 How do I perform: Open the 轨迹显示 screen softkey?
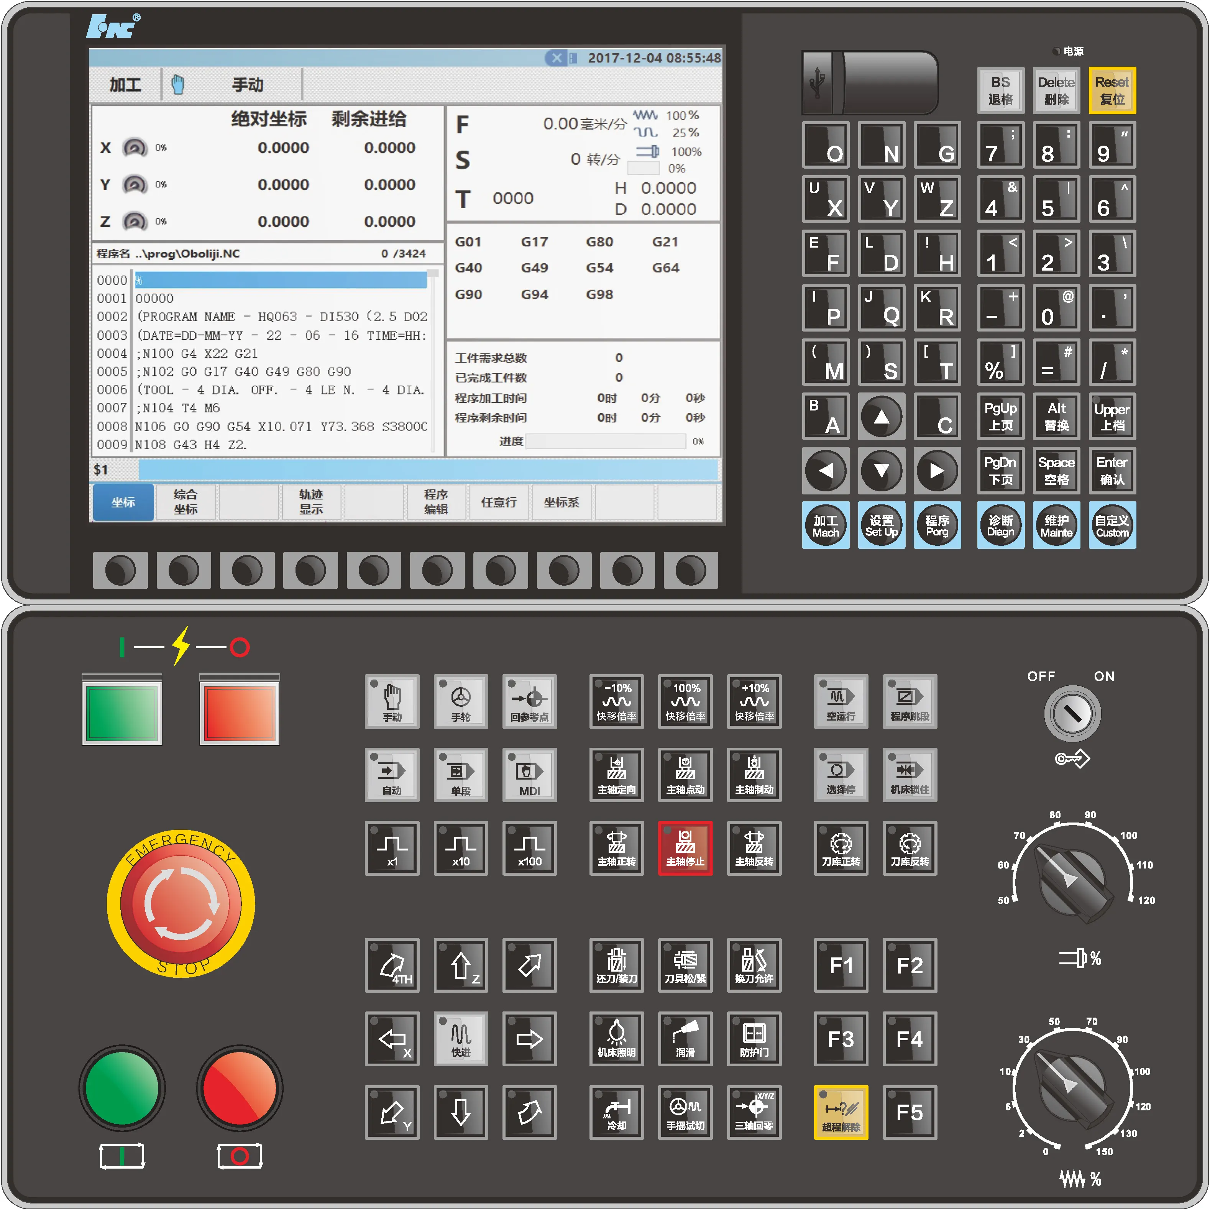click(310, 502)
